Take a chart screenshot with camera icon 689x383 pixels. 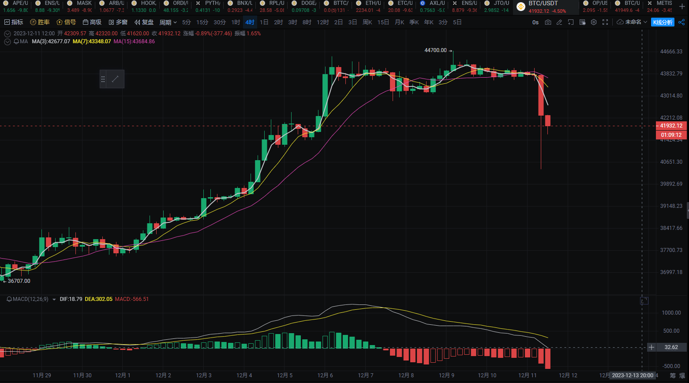click(548, 22)
